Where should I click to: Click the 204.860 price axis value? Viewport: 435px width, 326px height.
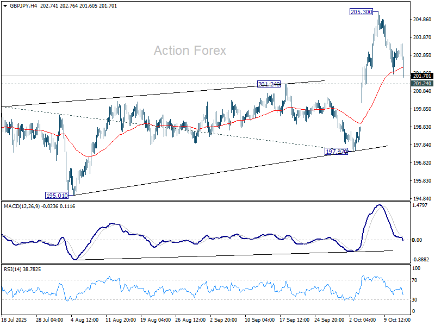tap(422, 20)
